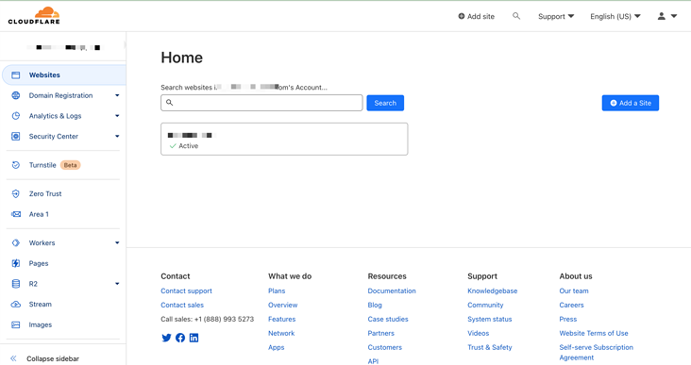Open Cloudflare's Facebook page
The height and width of the screenshot is (365, 691).
click(x=180, y=338)
